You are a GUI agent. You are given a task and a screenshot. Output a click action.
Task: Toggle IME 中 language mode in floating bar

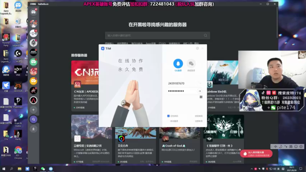[x=275, y=146]
